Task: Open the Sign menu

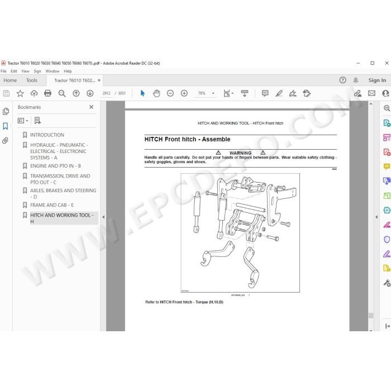Action: pyautogui.click(x=37, y=71)
